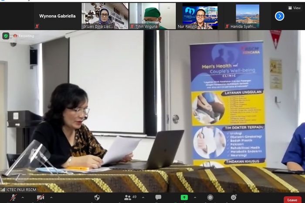The image size is (305, 203).
Task: Select Nur Rasyid's video thumbnail
Action: point(200,16)
